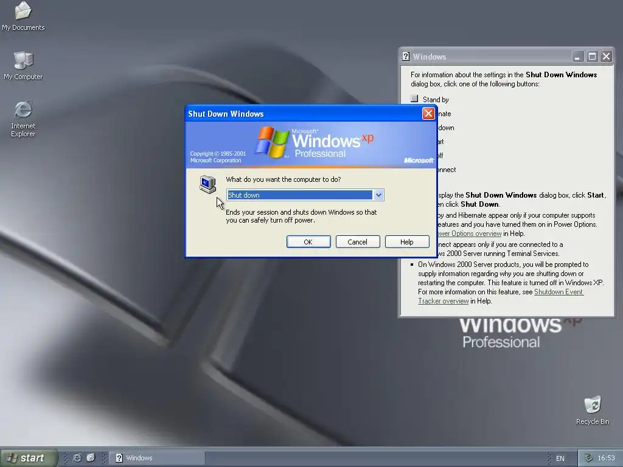Viewport: 623px width, 467px height.
Task: Launch Internet Explorer from quick launch bar
Action: [x=77, y=458]
